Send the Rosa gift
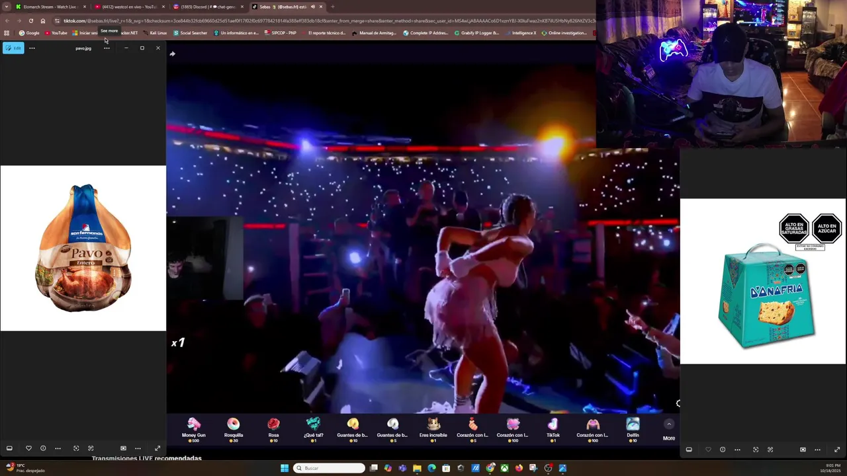Image resolution: width=847 pixels, height=476 pixels. [273, 428]
